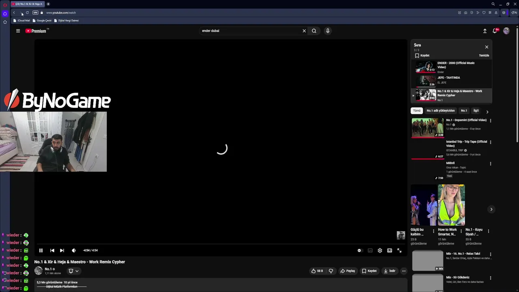Select the İlgili filter chip
The image size is (519, 292).
(476, 111)
